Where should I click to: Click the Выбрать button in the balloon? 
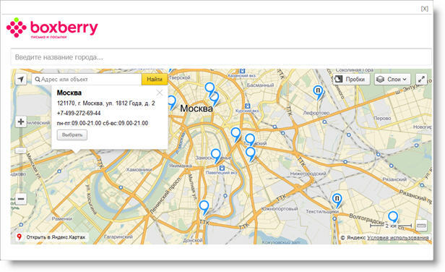(x=72, y=135)
